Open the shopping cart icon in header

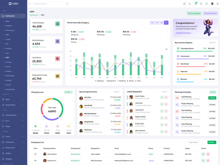(x=196, y=4)
